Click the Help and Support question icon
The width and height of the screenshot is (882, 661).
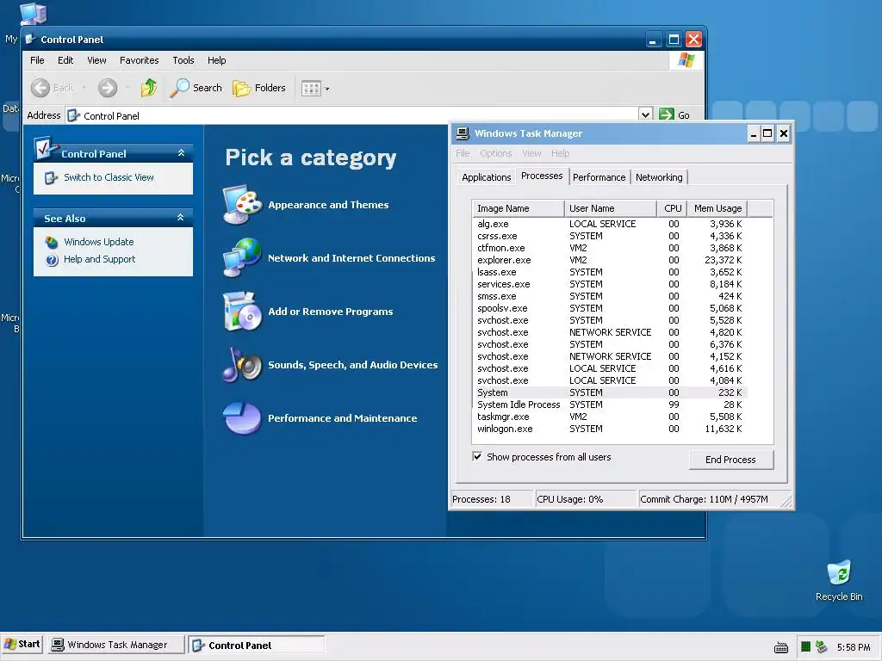pyautogui.click(x=52, y=260)
